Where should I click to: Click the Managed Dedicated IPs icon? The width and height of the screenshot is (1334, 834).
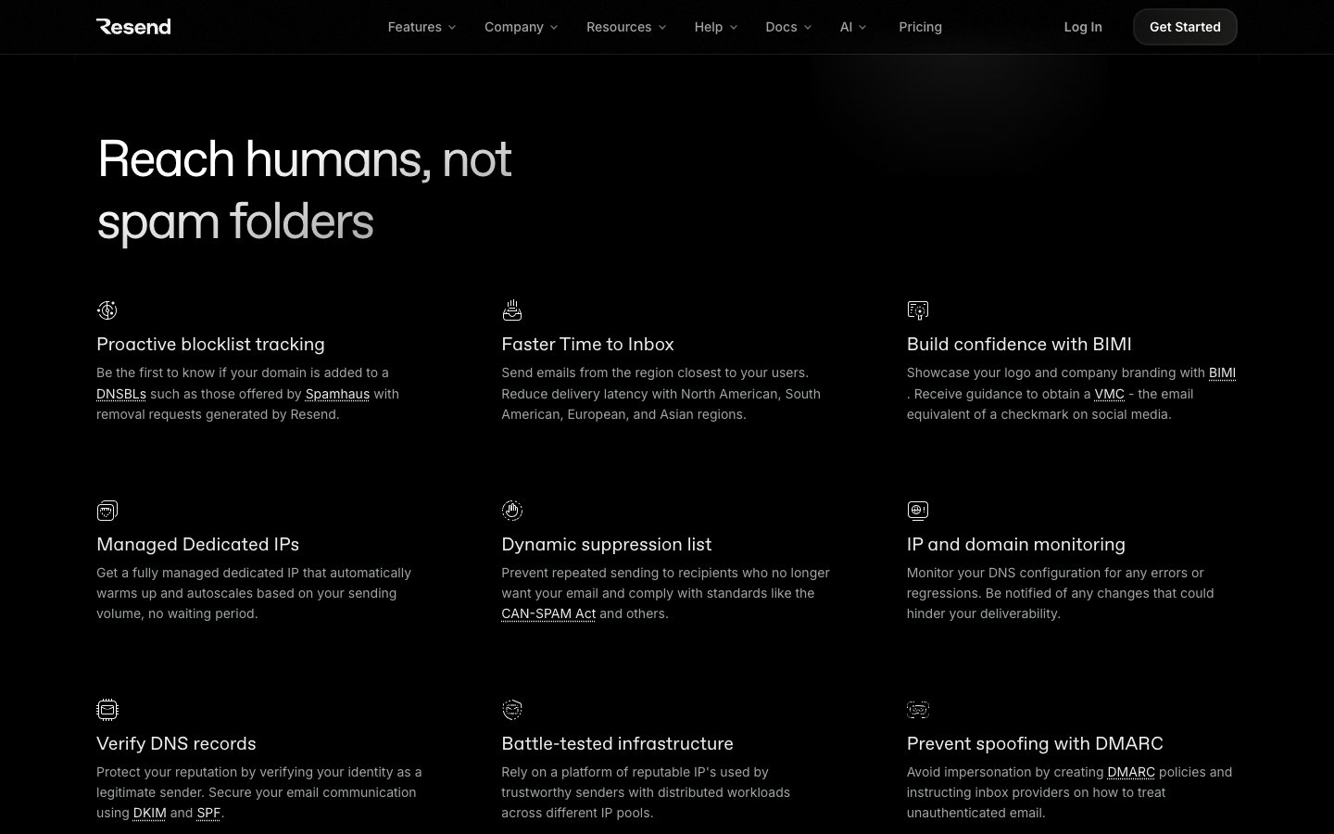(x=107, y=511)
